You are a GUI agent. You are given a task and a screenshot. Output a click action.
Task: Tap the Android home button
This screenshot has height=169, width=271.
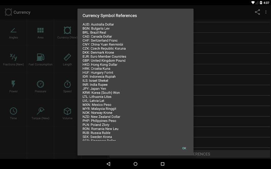135,164
